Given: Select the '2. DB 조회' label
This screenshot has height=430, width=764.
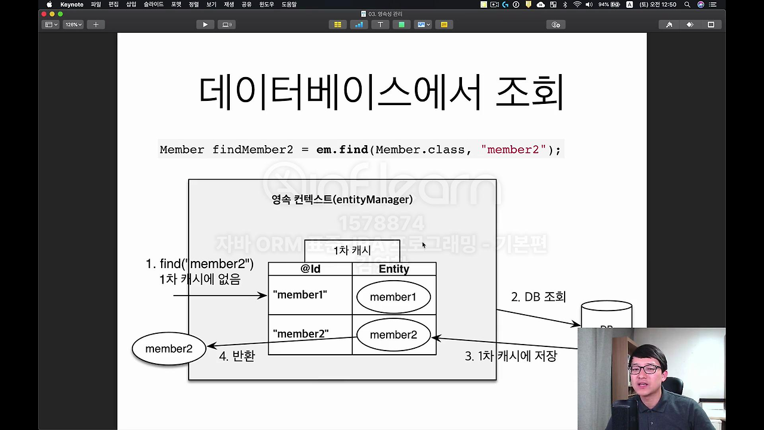Looking at the screenshot, I should click(538, 297).
